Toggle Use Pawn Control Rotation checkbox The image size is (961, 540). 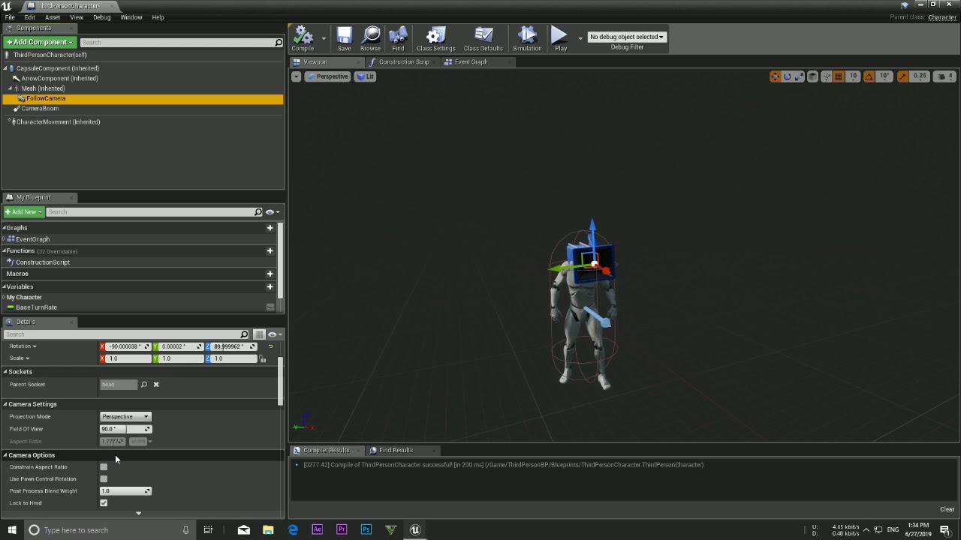(x=104, y=479)
